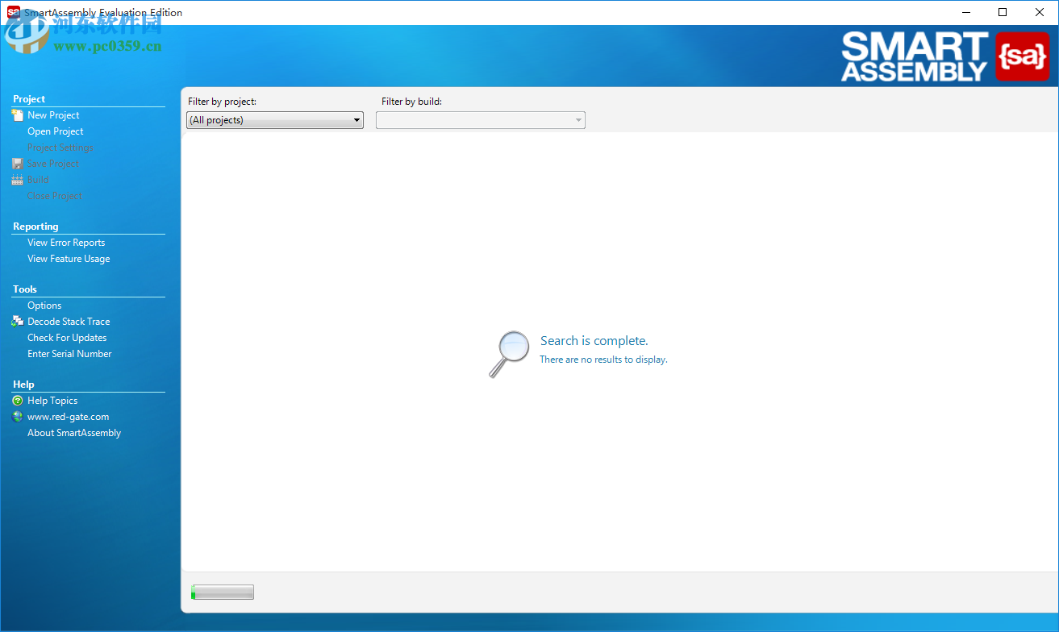Select the Build icon in the sidebar
The image size is (1059, 632).
click(x=18, y=179)
